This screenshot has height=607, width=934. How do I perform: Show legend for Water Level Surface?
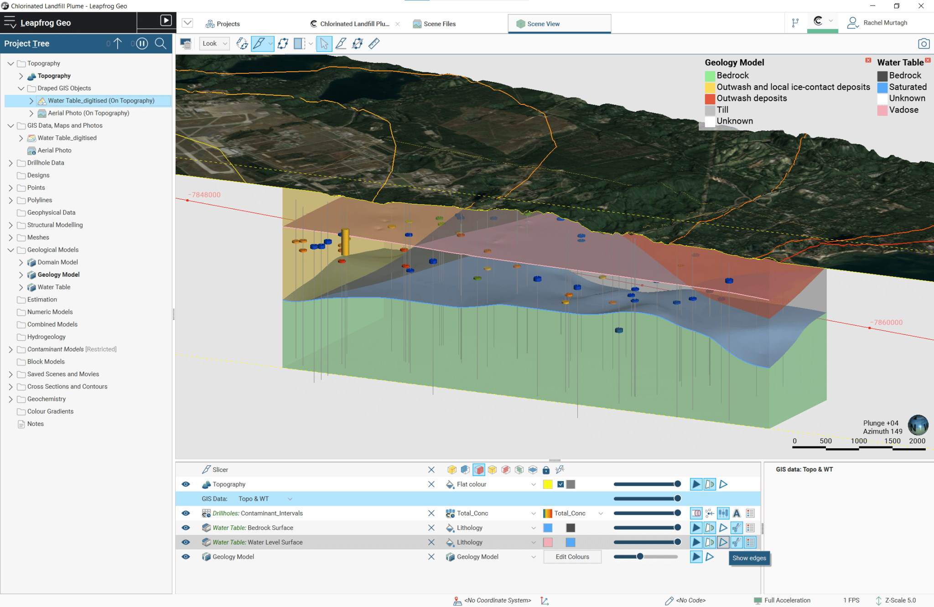[750, 542]
